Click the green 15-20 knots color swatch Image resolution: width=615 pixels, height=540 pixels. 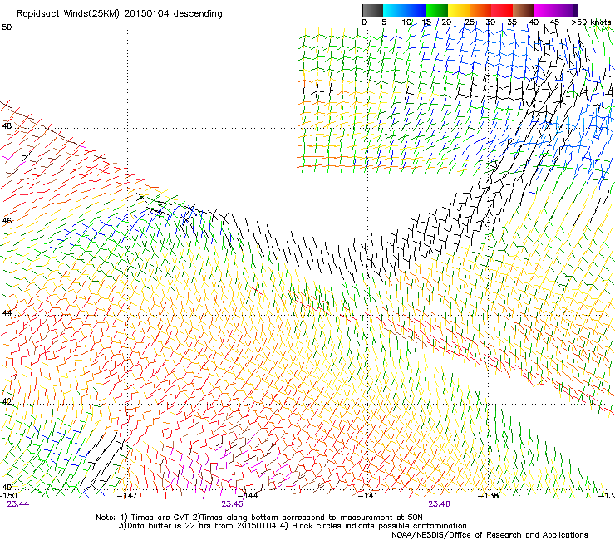tap(437, 10)
